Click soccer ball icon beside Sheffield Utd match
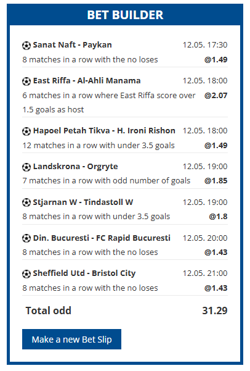Viewport: 250px width, 371px height. 26,273
